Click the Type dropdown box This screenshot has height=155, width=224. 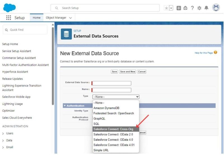click(x=116, y=97)
